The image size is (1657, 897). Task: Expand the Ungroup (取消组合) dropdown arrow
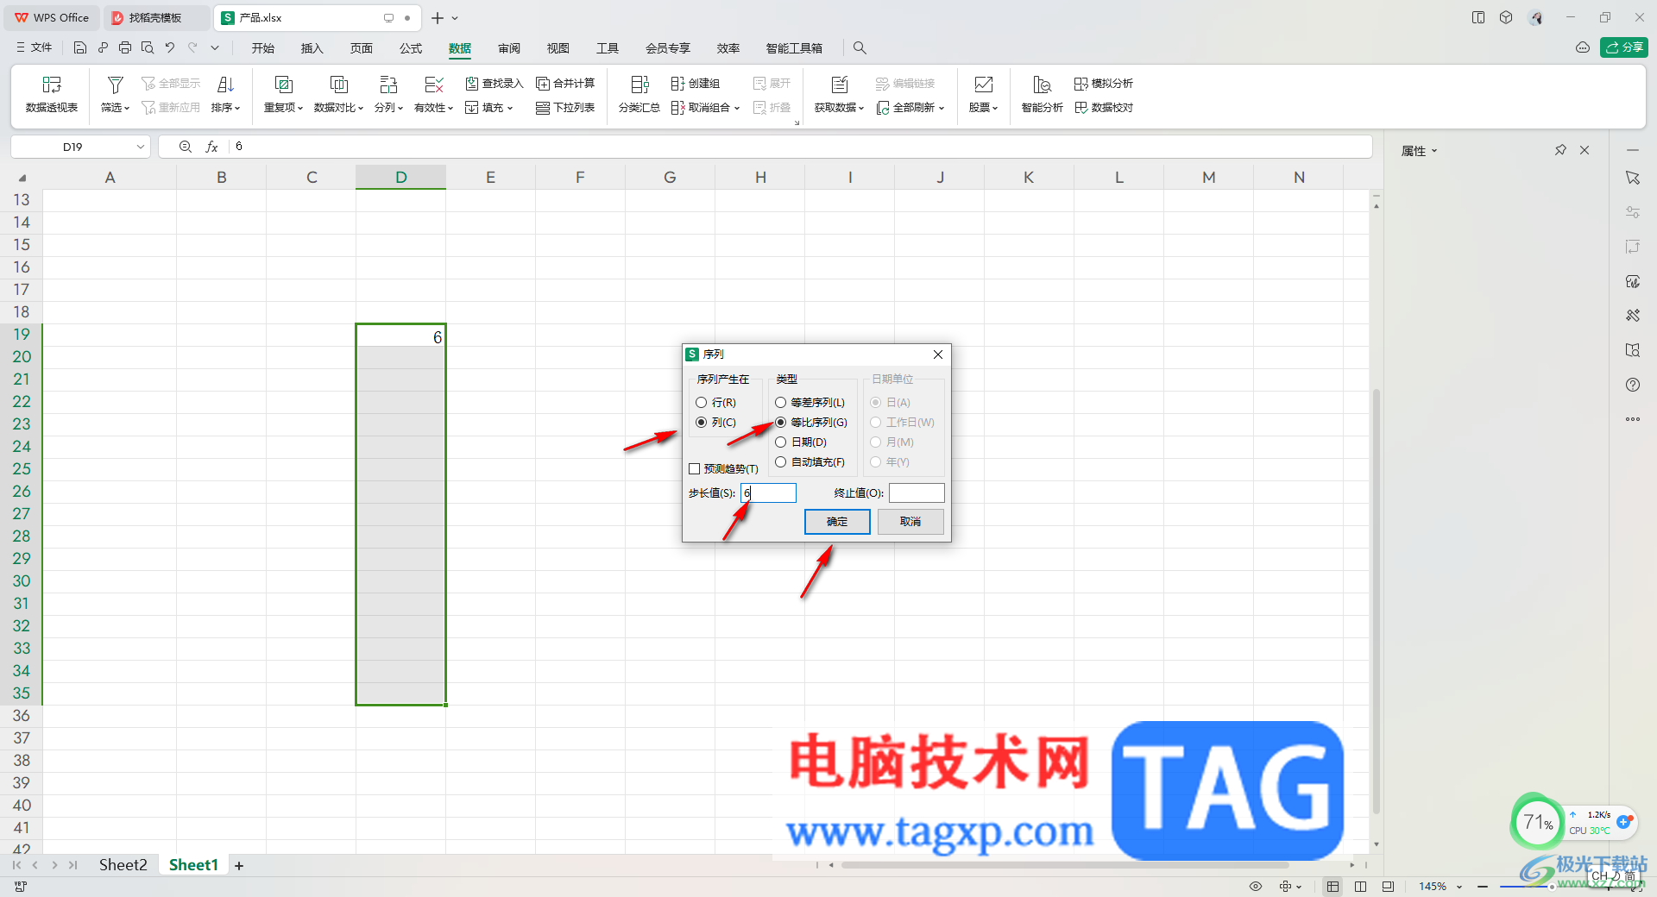(x=737, y=109)
